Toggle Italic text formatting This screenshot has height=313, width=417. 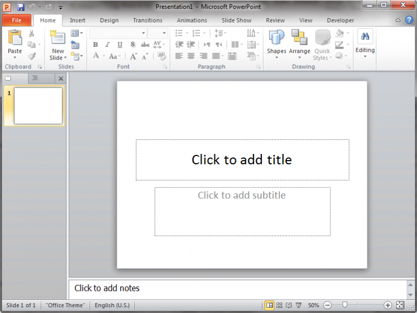click(x=107, y=45)
